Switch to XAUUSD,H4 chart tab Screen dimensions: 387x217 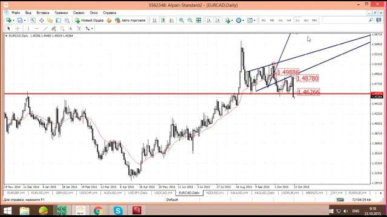tap(239, 193)
